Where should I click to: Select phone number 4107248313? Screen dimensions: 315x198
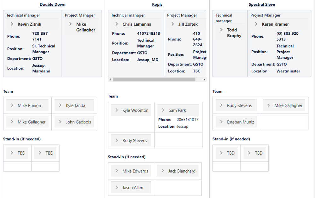click(149, 33)
